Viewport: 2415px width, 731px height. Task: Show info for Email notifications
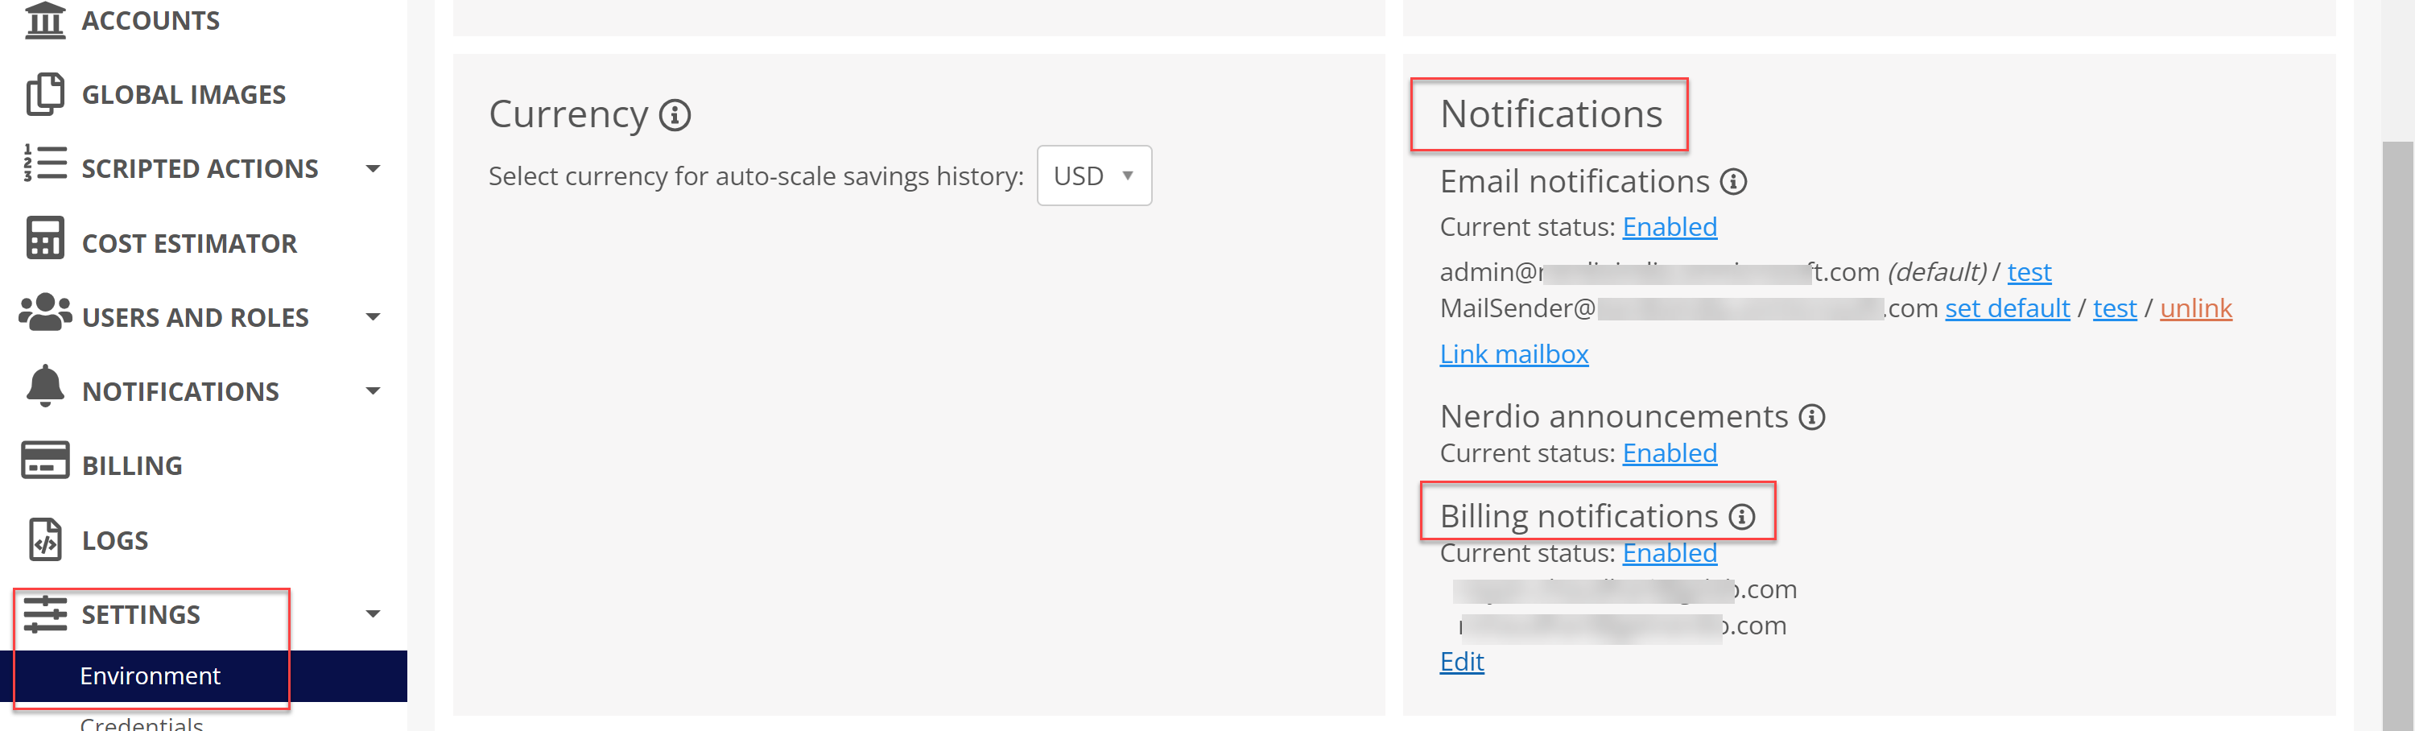[x=1732, y=182]
